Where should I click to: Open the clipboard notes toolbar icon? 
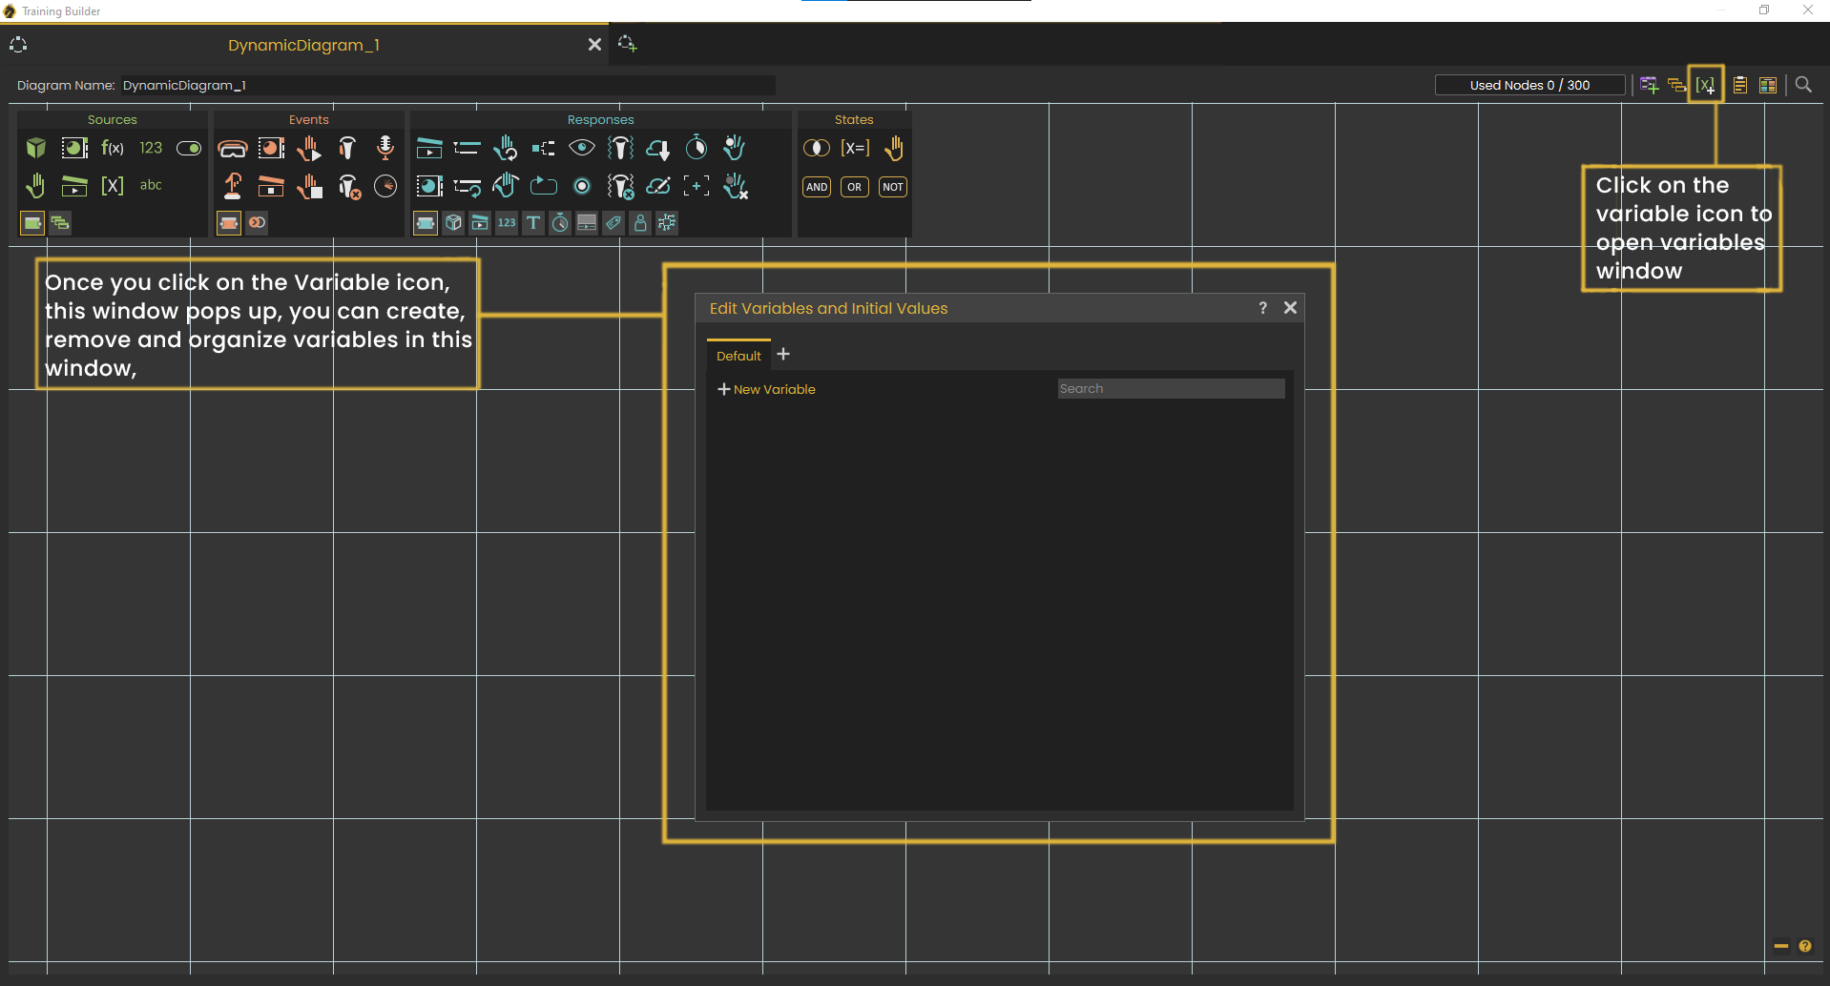1740,85
